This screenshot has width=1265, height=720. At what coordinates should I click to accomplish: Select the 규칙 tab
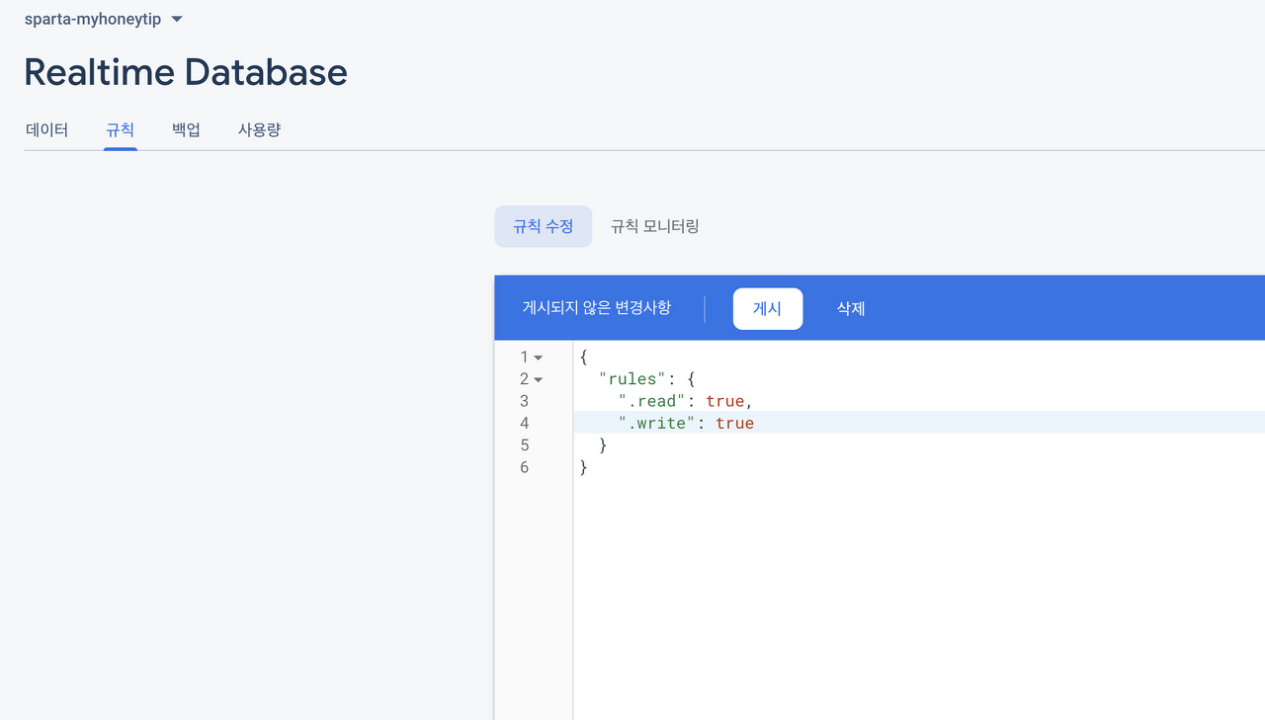pos(120,129)
